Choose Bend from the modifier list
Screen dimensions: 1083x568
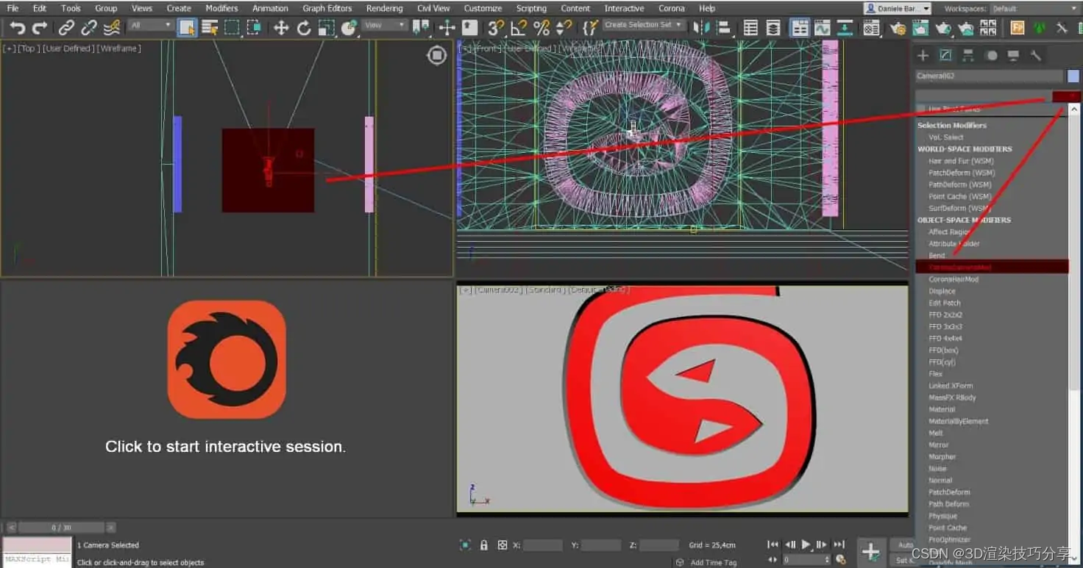(x=937, y=256)
